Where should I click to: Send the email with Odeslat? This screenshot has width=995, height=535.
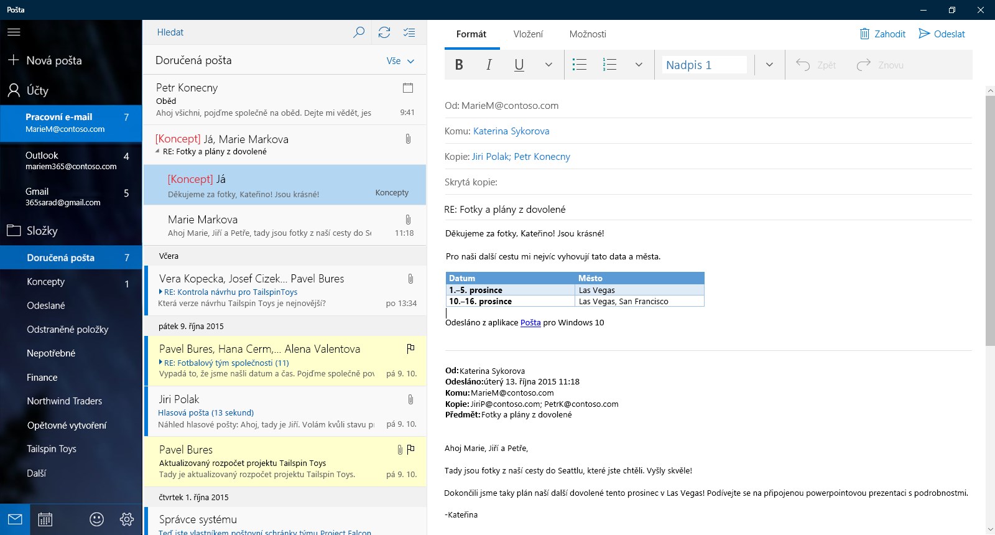click(942, 34)
